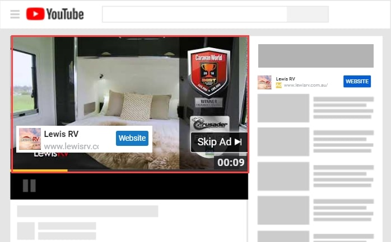
Task: Click the WEBSITE button in the sidebar ad
Action: (x=357, y=82)
